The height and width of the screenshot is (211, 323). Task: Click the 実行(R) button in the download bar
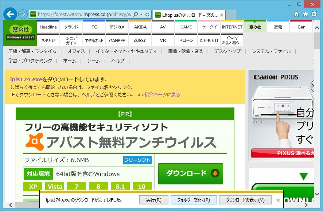click(x=154, y=200)
